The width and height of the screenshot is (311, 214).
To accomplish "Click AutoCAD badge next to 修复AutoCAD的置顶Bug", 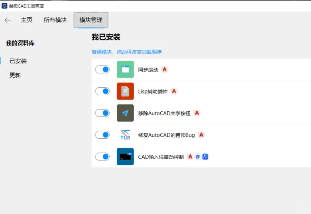I will pyautogui.click(x=201, y=135).
